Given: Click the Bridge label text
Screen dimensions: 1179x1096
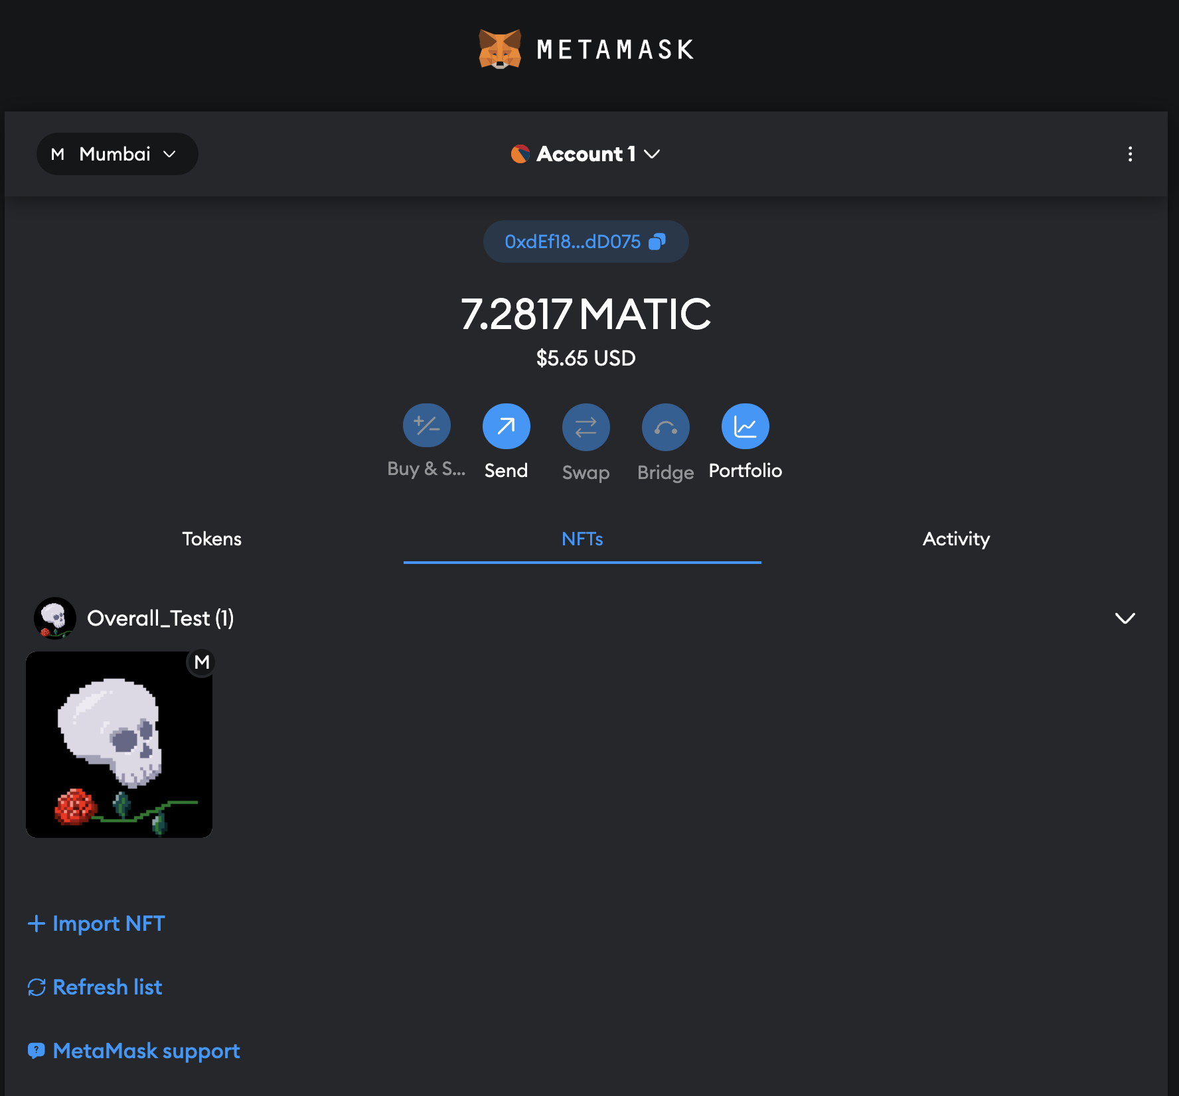Looking at the screenshot, I should pyautogui.click(x=666, y=472).
